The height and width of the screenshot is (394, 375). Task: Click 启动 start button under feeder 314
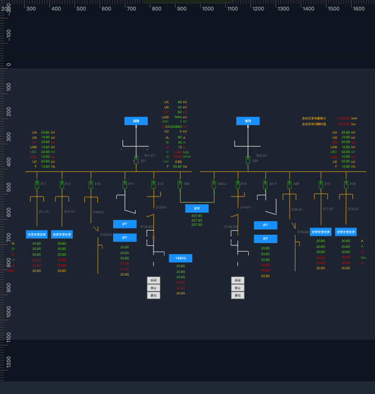click(238, 280)
